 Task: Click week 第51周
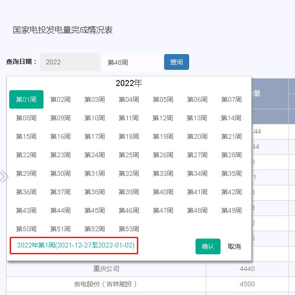[x=61, y=229]
